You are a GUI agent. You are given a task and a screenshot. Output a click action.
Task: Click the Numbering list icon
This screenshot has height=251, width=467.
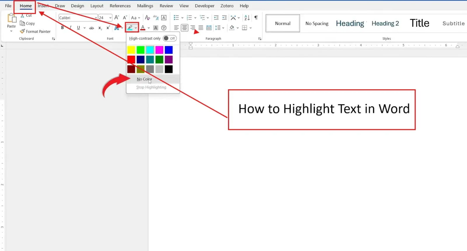click(x=189, y=18)
